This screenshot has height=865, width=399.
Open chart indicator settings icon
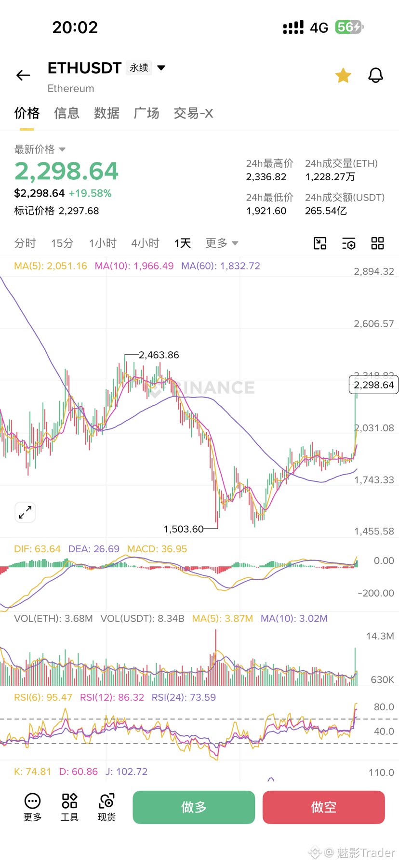click(349, 243)
